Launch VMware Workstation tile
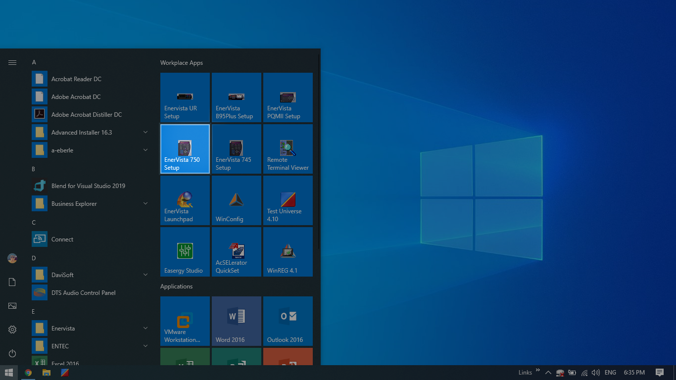Screen dimensions: 676x380 pyautogui.click(x=185, y=321)
